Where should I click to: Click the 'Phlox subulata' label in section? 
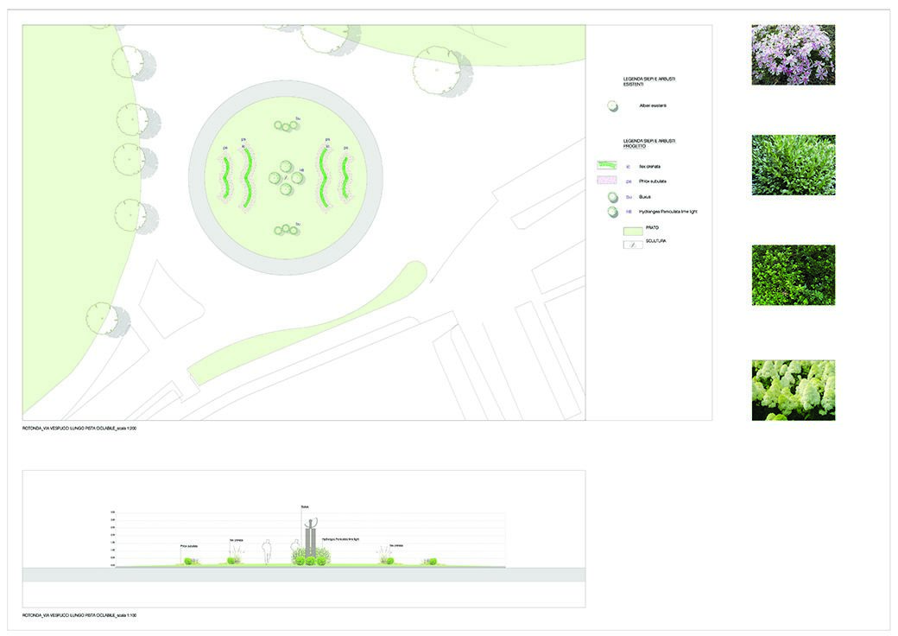(189, 546)
